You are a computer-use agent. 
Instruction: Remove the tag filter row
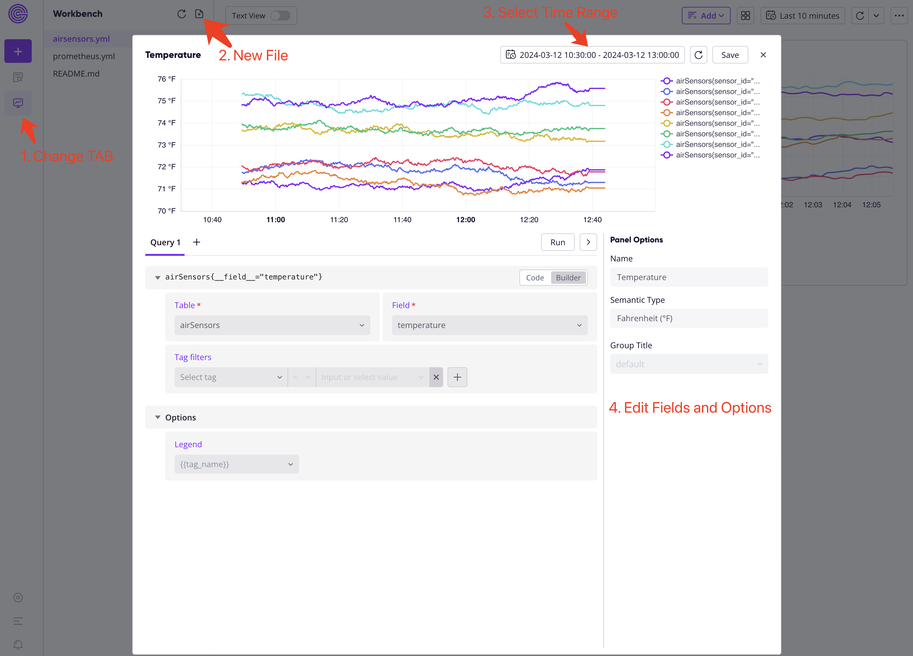436,377
